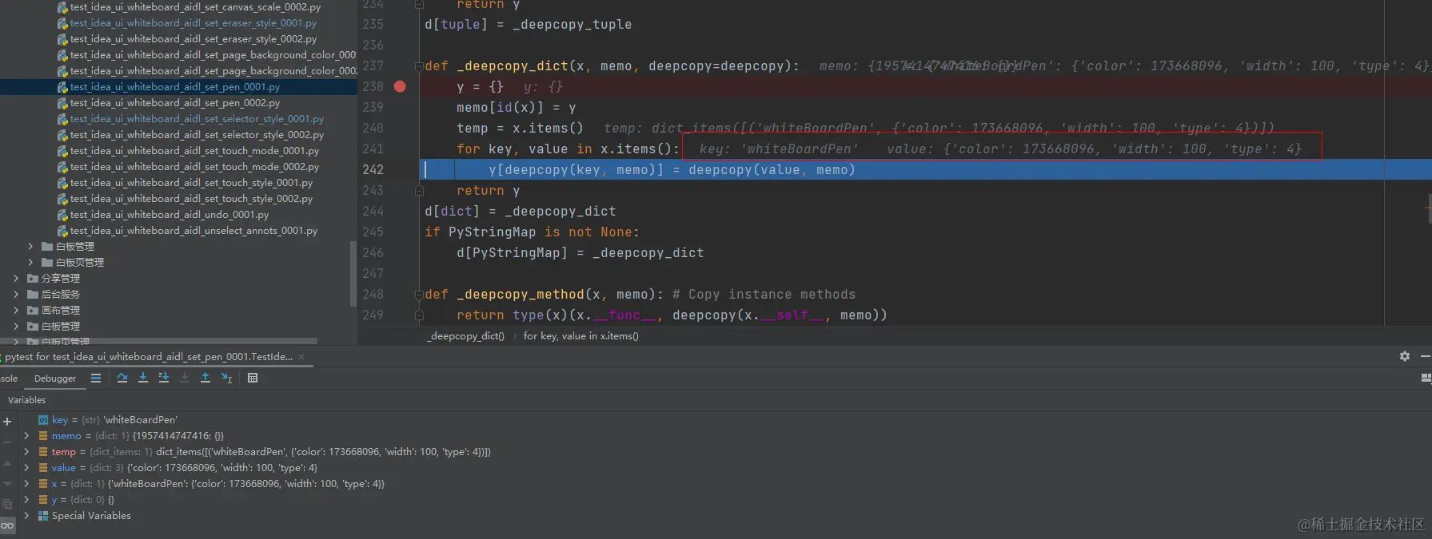
Task: Open test_idea_ui_whiteboard_aidl_unselect_annots_0001.py
Action: [x=193, y=231]
